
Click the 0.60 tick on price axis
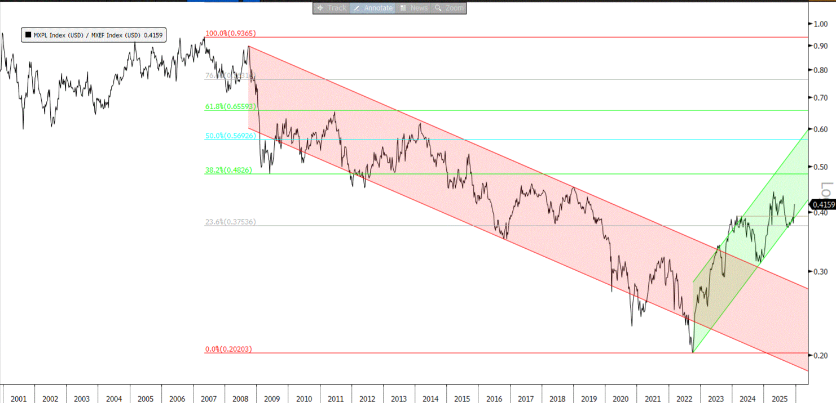click(x=820, y=129)
